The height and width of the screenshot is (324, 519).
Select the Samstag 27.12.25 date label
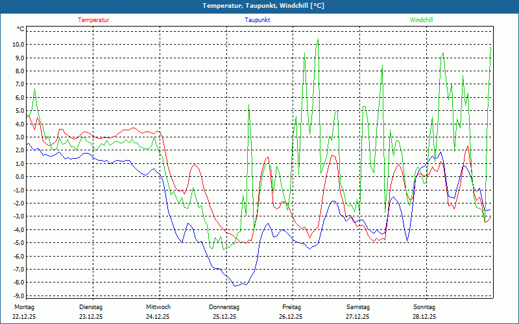click(358, 312)
